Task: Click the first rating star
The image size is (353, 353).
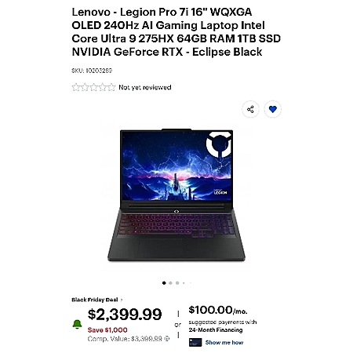Action: pos(76,87)
